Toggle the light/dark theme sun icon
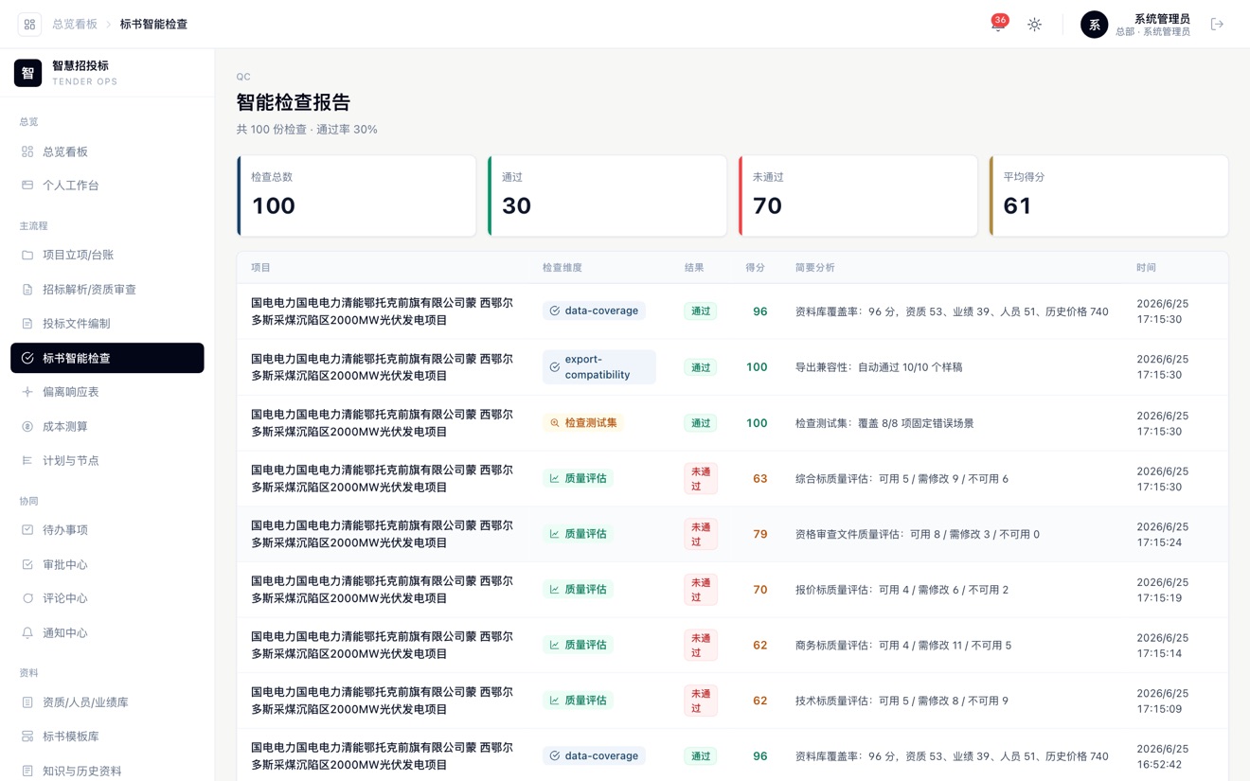Screen dimensions: 1250x781 (x=1034, y=25)
